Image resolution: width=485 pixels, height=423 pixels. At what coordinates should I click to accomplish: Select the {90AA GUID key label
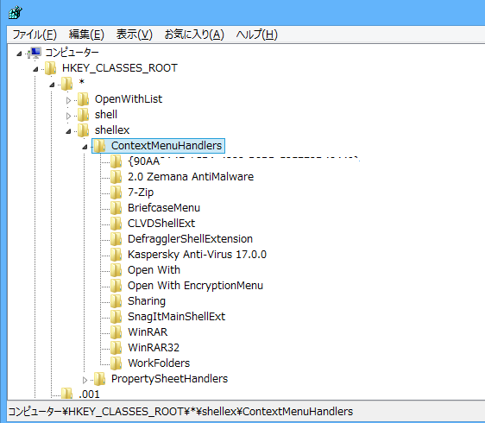(x=144, y=161)
